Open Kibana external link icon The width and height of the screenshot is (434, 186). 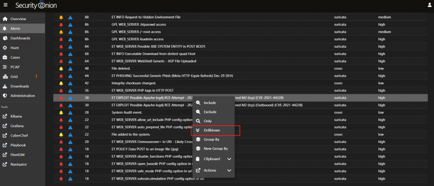coord(5,116)
